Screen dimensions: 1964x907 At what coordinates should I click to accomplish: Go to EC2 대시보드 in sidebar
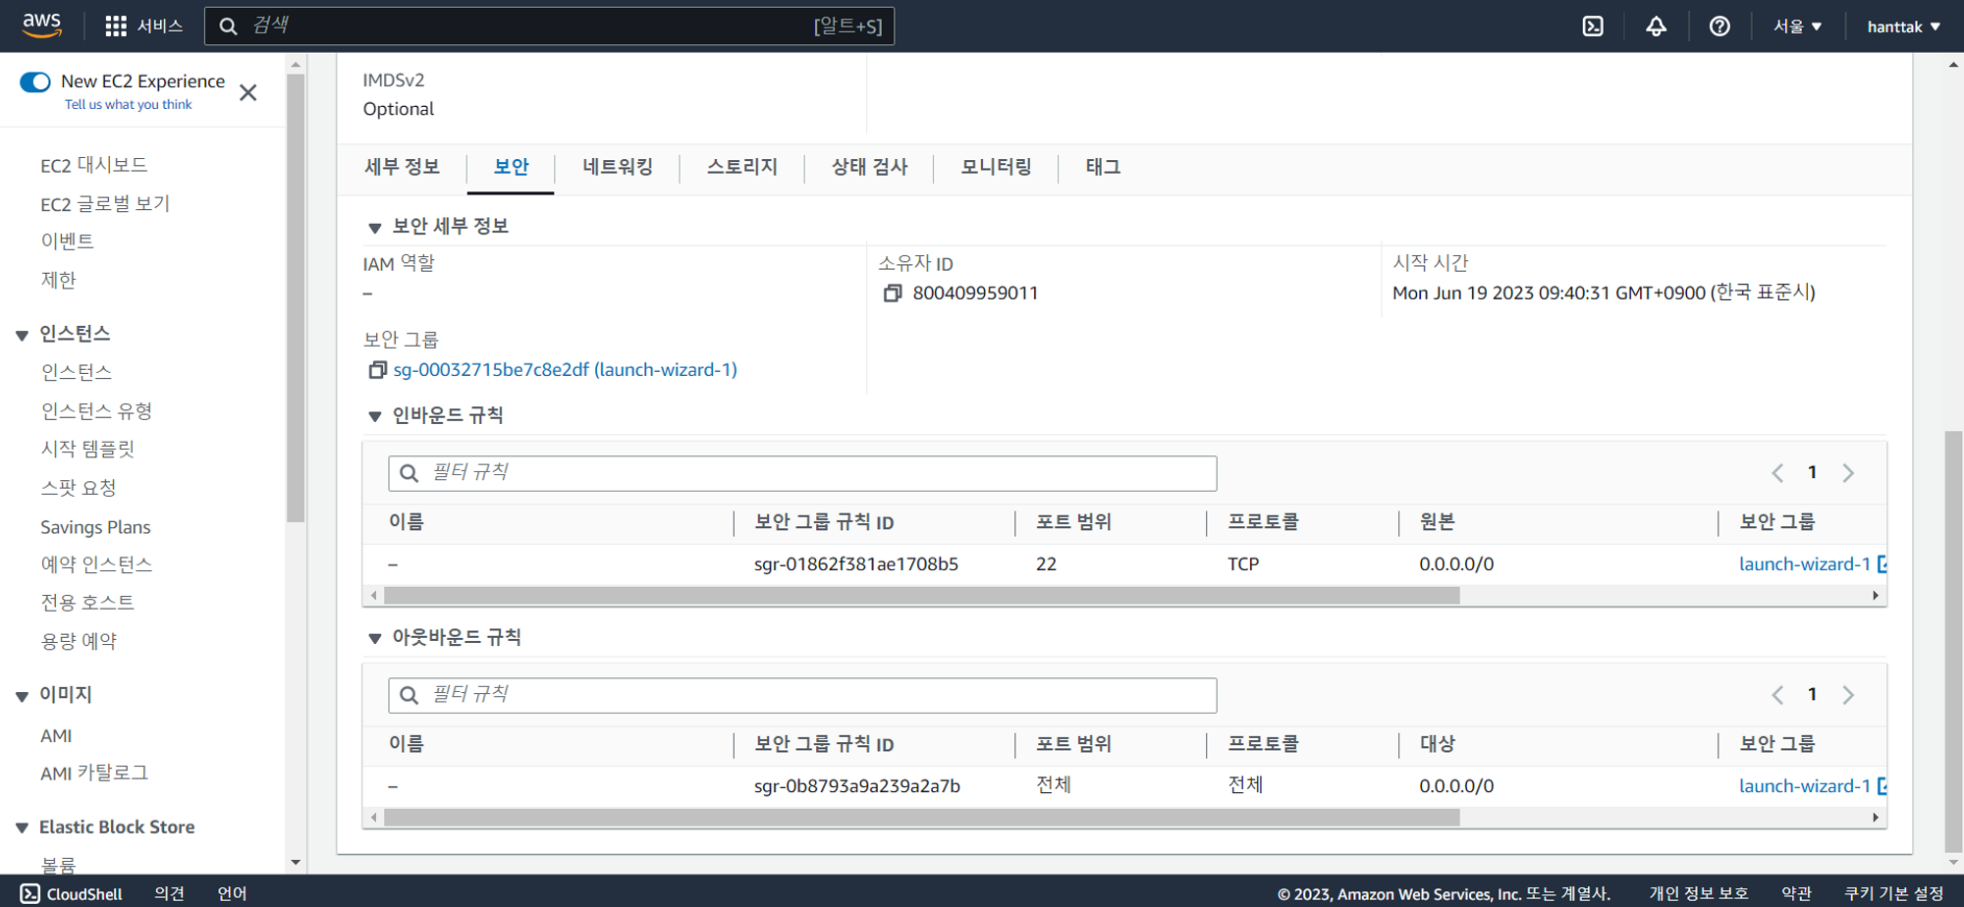pos(94,165)
